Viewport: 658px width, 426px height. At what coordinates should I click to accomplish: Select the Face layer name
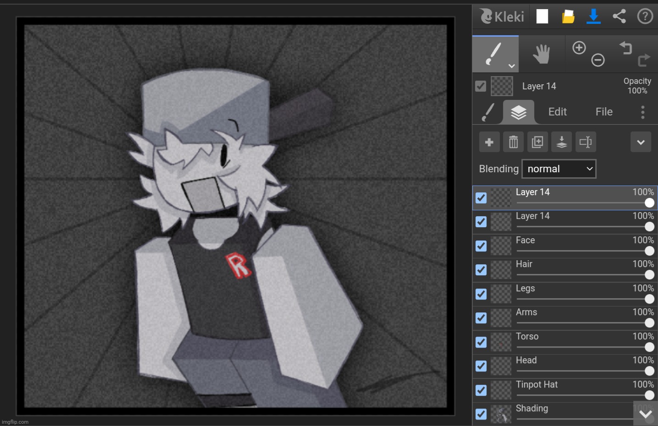click(525, 240)
